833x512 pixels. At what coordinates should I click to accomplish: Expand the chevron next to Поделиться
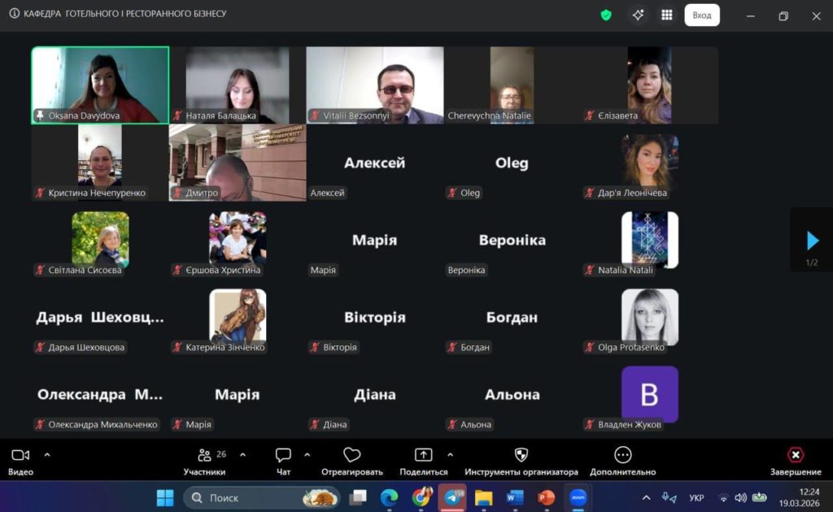coord(450,455)
